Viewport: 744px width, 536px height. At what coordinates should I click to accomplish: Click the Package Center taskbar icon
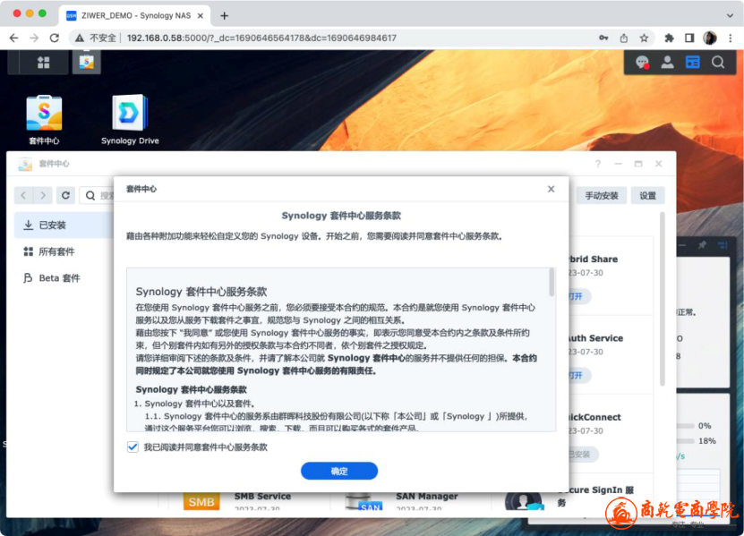(x=86, y=62)
